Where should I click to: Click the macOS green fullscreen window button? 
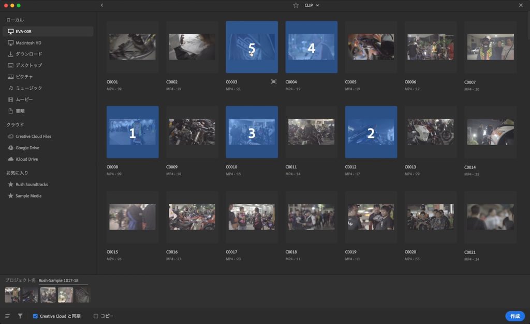click(19, 5)
